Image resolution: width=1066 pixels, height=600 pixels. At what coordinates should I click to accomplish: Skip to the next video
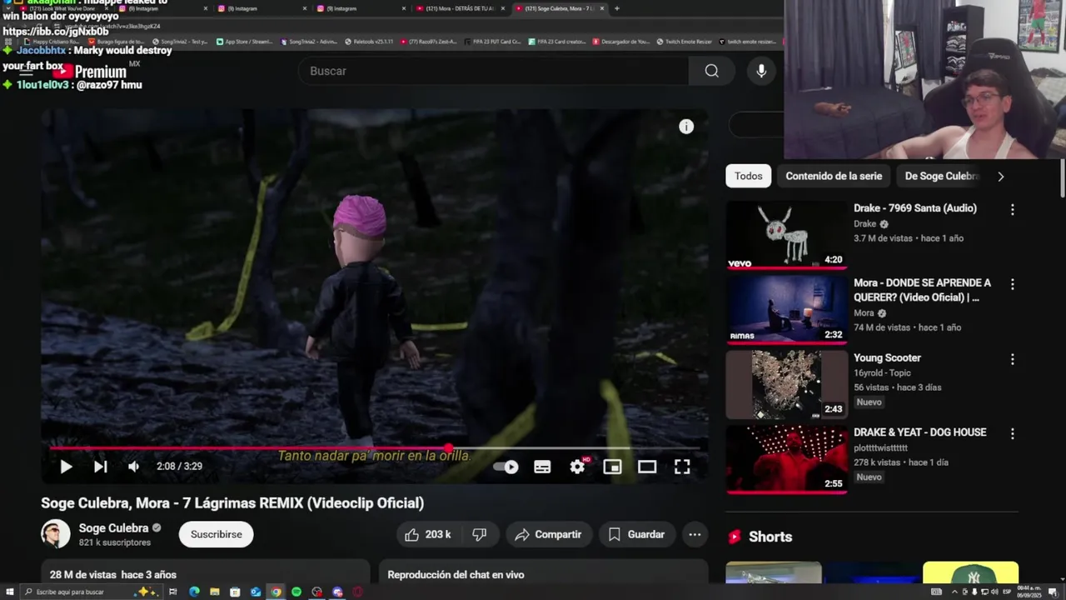[100, 467]
